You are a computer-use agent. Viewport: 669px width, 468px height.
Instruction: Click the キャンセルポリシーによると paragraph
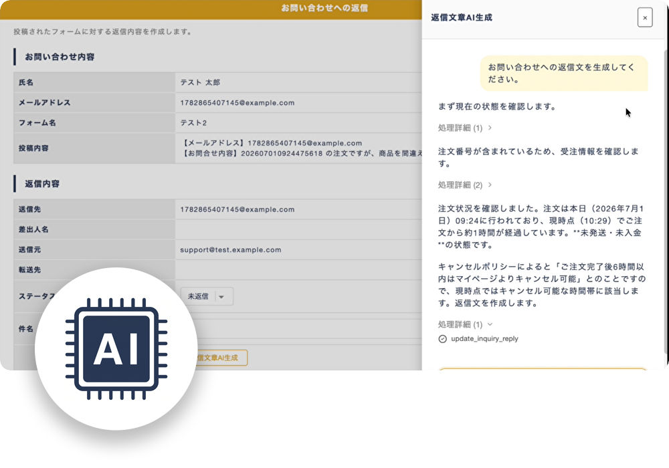[542, 285]
